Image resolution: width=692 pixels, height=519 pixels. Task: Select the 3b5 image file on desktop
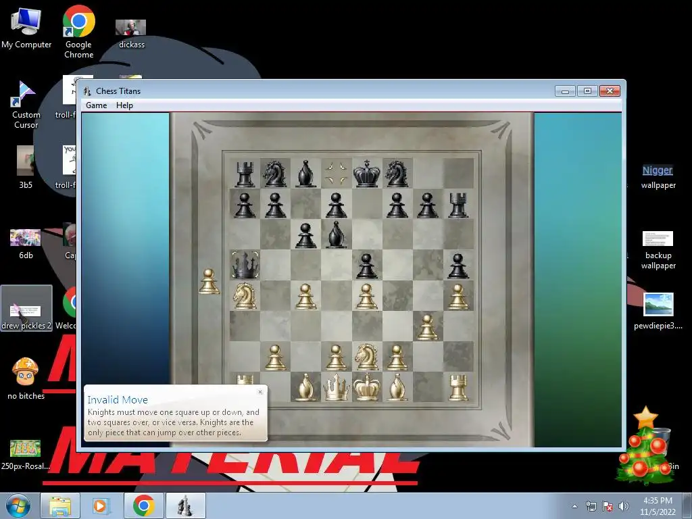(x=26, y=168)
